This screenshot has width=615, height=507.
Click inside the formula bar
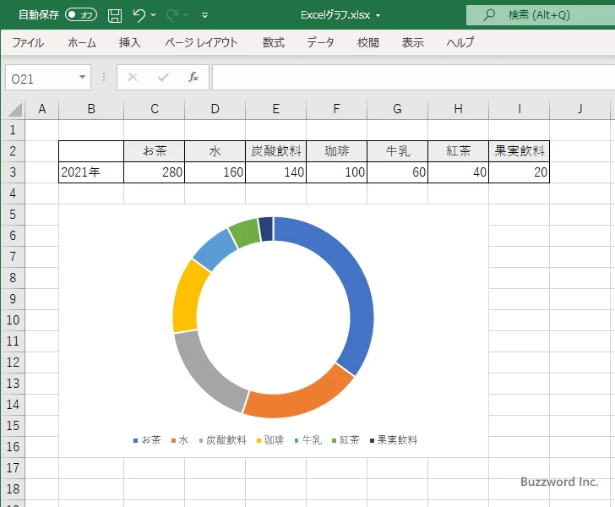(x=413, y=78)
